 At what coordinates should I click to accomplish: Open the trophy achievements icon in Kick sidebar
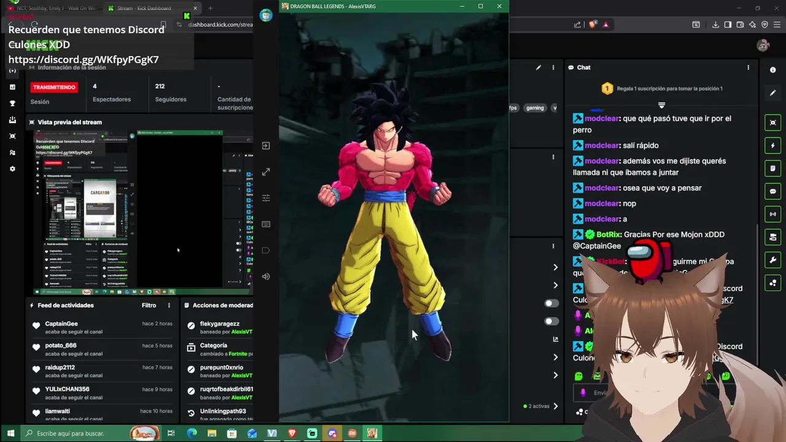click(12, 104)
